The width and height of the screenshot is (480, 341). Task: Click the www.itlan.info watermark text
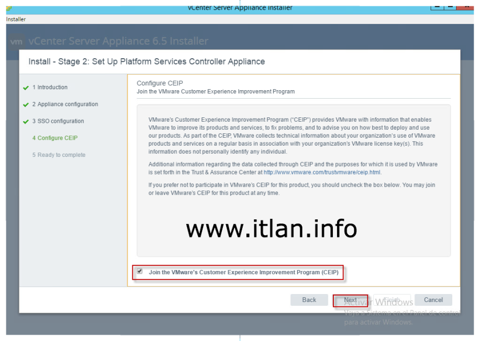[271, 229]
